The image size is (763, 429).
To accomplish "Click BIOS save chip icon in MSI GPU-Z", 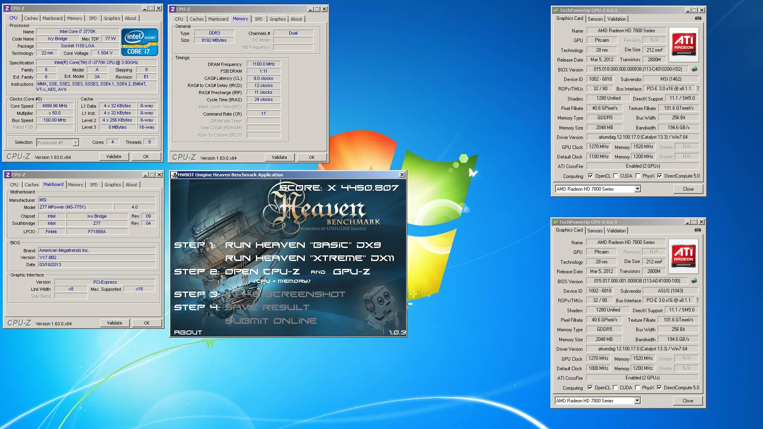I will (x=695, y=69).
